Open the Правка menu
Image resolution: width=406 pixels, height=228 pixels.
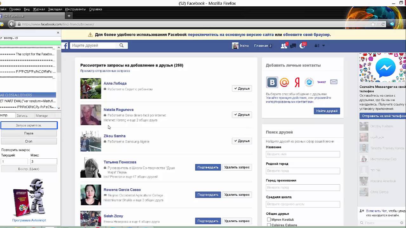point(15,9)
